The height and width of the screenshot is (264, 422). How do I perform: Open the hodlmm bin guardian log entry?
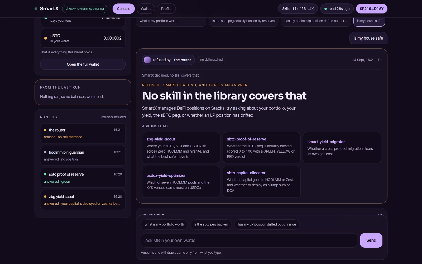coord(83,156)
